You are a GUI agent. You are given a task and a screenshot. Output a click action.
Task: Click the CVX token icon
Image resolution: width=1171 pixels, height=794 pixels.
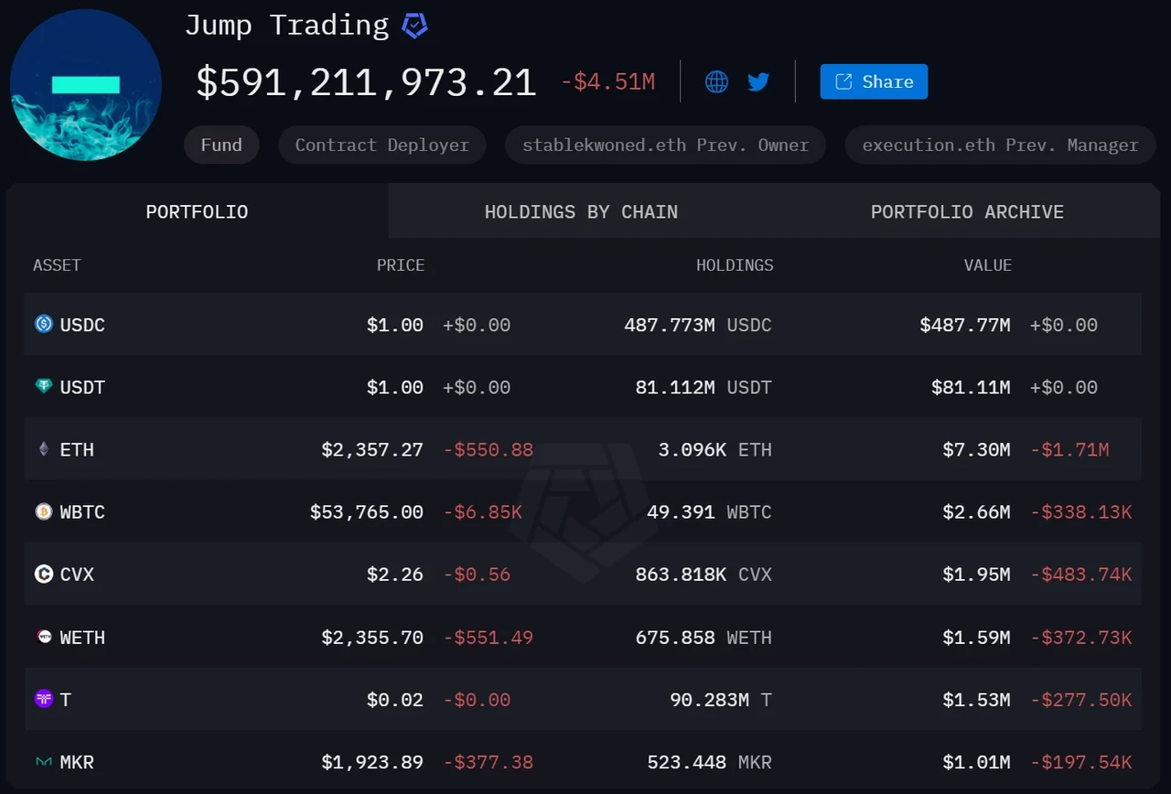[x=44, y=574]
